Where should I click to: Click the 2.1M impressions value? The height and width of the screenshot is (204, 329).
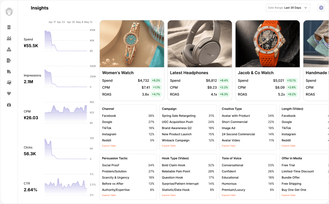pos(28,82)
